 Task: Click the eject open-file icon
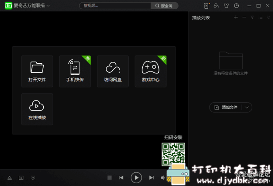click(x=10, y=178)
